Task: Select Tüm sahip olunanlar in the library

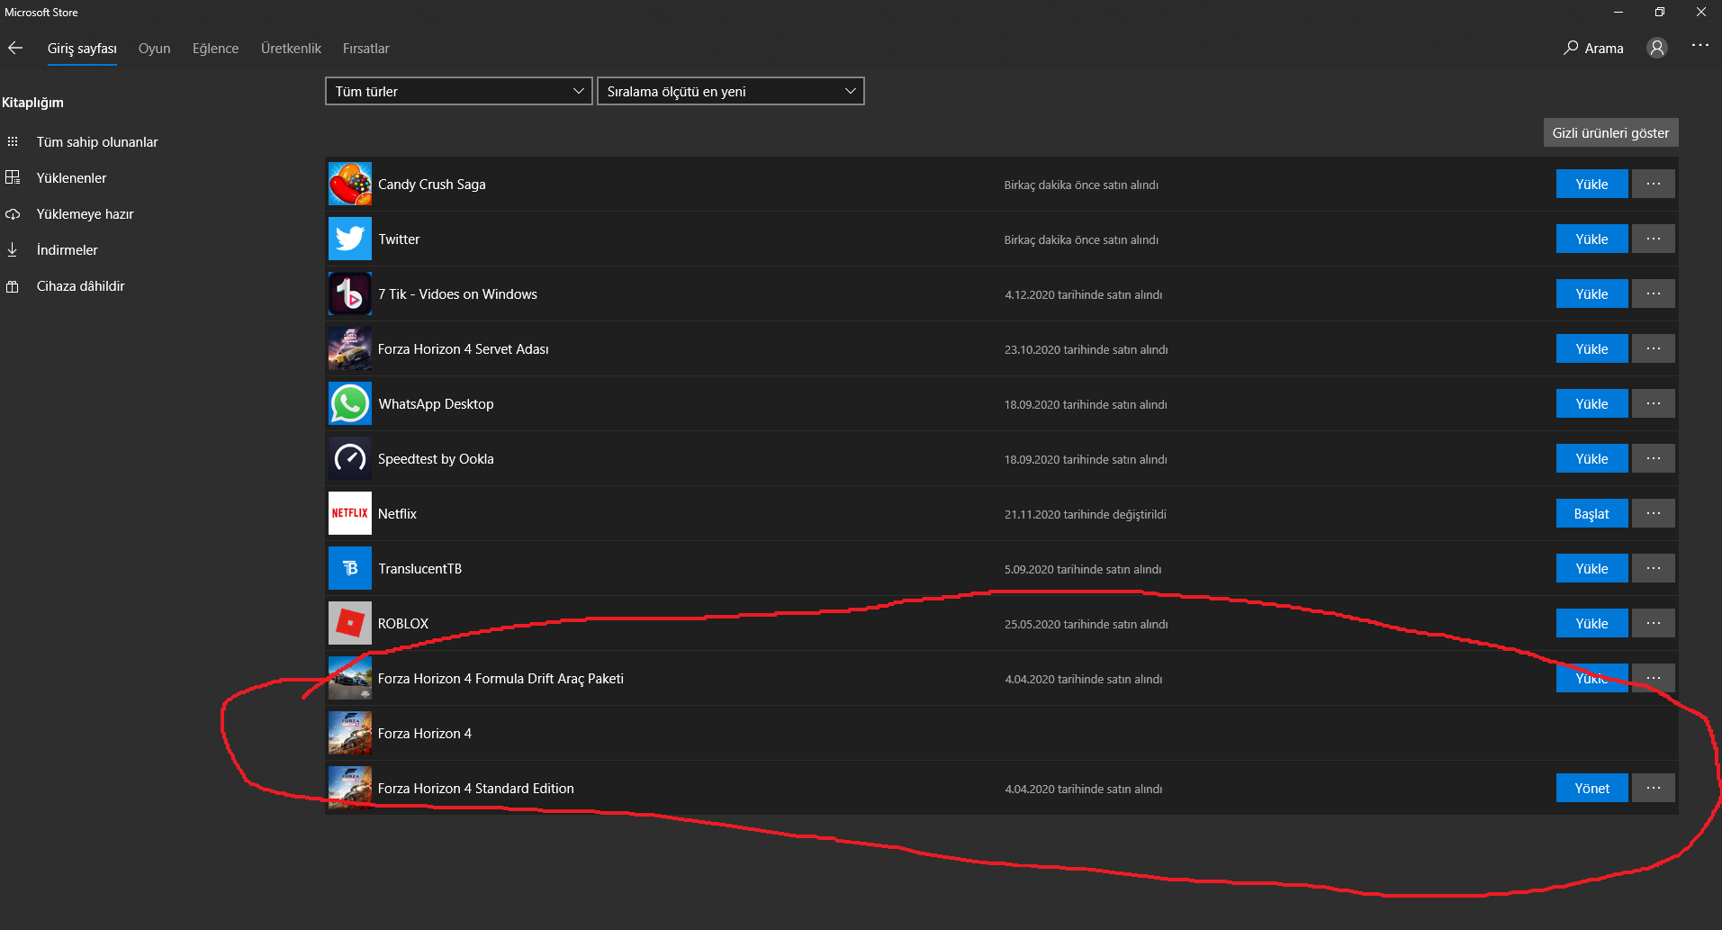Action: (x=97, y=142)
